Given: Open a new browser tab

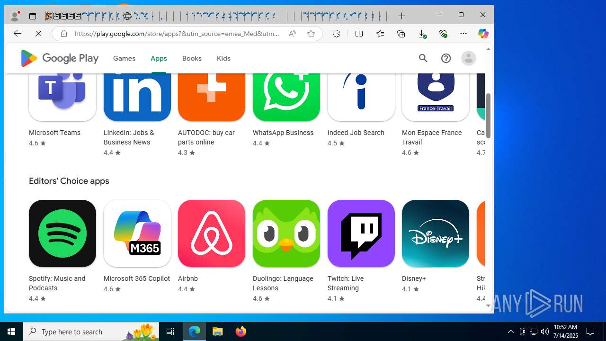Looking at the screenshot, I should coord(401,16).
